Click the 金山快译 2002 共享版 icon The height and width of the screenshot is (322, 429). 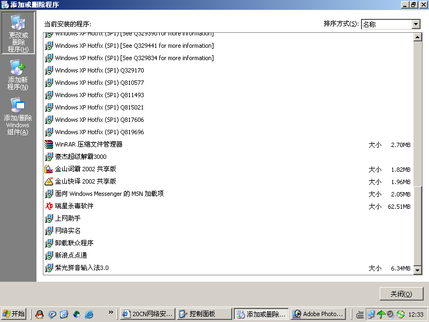click(x=49, y=181)
